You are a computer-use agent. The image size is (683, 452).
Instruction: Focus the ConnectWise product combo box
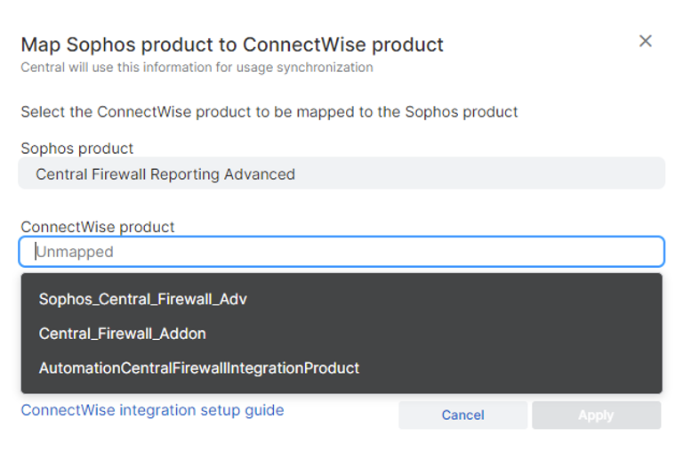pyautogui.click(x=341, y=252)
